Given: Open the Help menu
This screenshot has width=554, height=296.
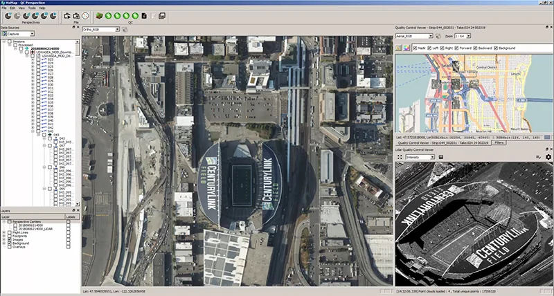Looking at the screenshot, I should pos(42,8).
